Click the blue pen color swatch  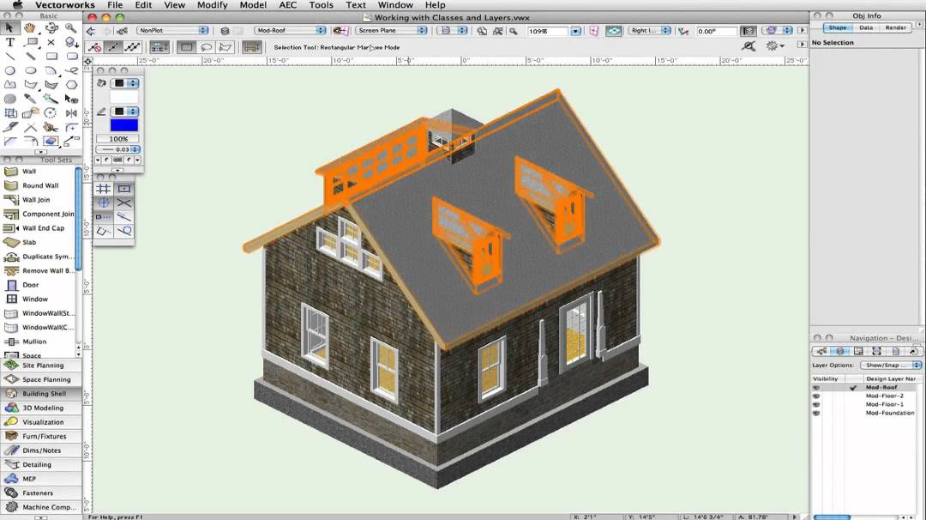tap(124, 125)
